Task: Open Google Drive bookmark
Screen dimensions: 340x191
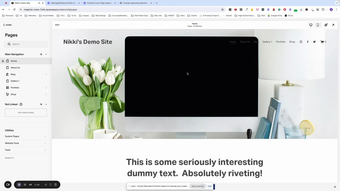Action: (x=275, y=16)
